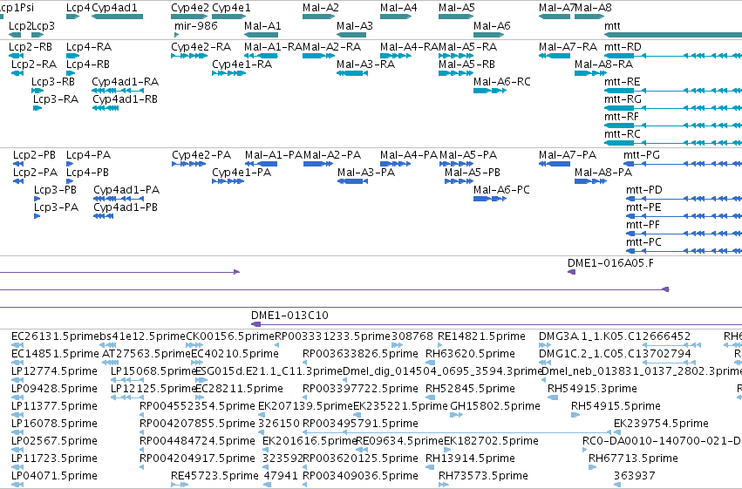Select the RH63620.5prime EST label
This screenshot has width=742, height=489.
click(470, 354)
